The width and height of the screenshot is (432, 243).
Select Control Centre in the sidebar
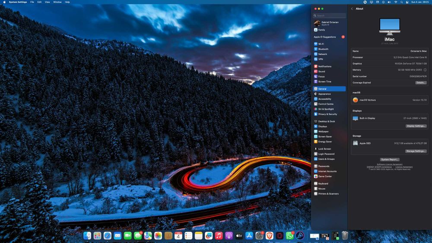(329, 104)
